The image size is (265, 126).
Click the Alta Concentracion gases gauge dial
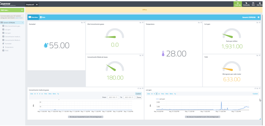(115, 33)
